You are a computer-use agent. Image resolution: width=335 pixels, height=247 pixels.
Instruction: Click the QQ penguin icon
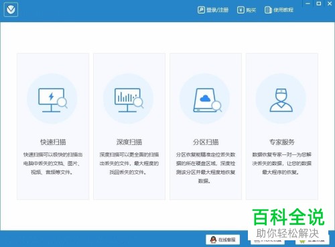pyautogui.click(x=213, y=240)
